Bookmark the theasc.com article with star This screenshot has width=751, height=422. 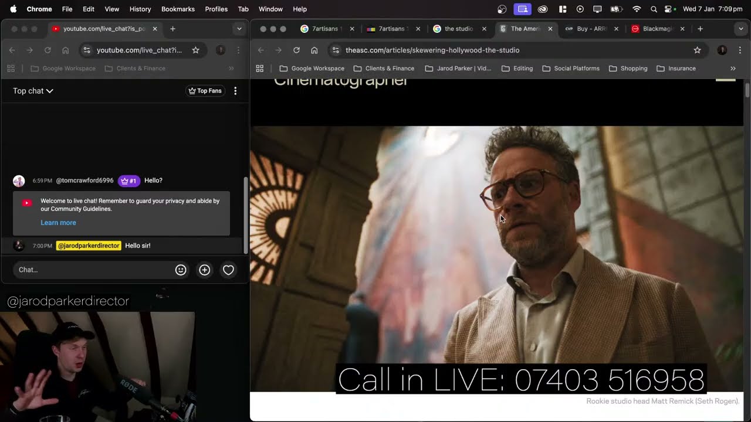tap(697, 50)
